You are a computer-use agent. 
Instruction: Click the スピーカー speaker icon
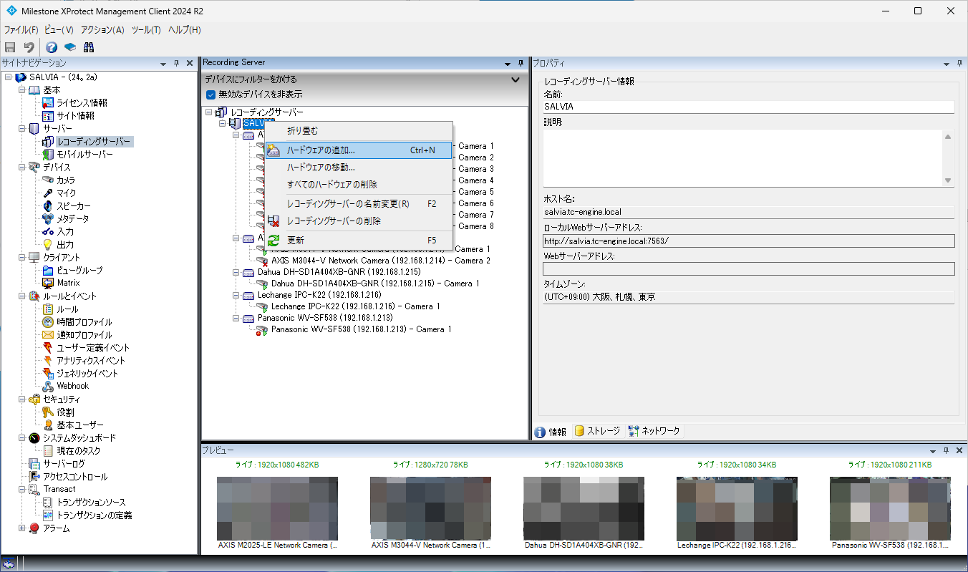48,206
